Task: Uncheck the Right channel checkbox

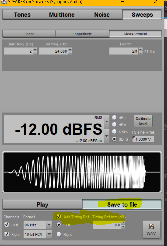Action: [x=6, y=234]
